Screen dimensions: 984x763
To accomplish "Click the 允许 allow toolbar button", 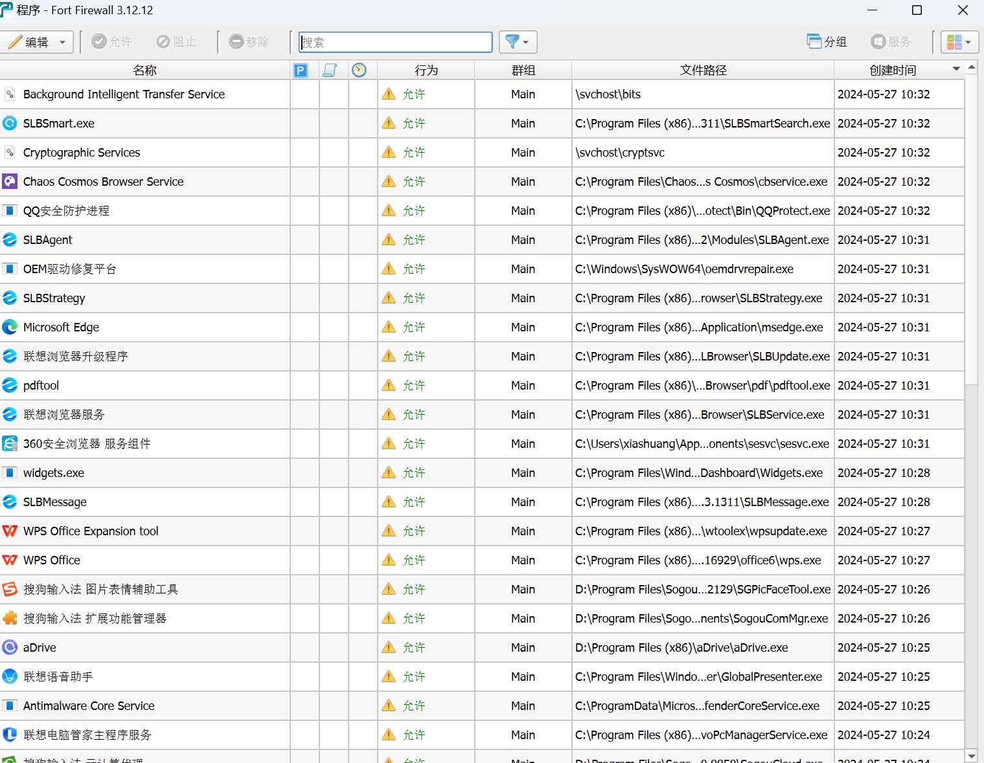I will click(x=111, y=42).
